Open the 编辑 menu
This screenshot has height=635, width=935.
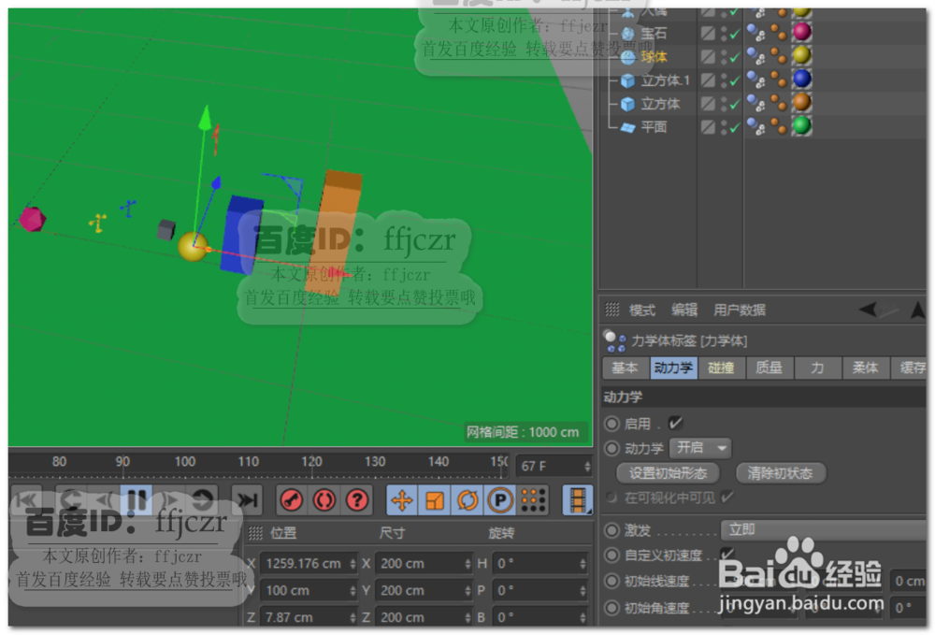(x=684, y=310)
